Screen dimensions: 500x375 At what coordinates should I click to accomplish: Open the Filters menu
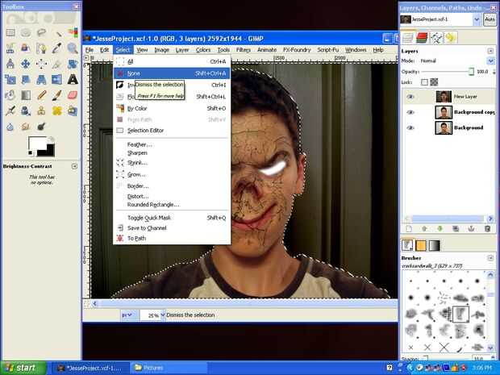click(244, 50)
